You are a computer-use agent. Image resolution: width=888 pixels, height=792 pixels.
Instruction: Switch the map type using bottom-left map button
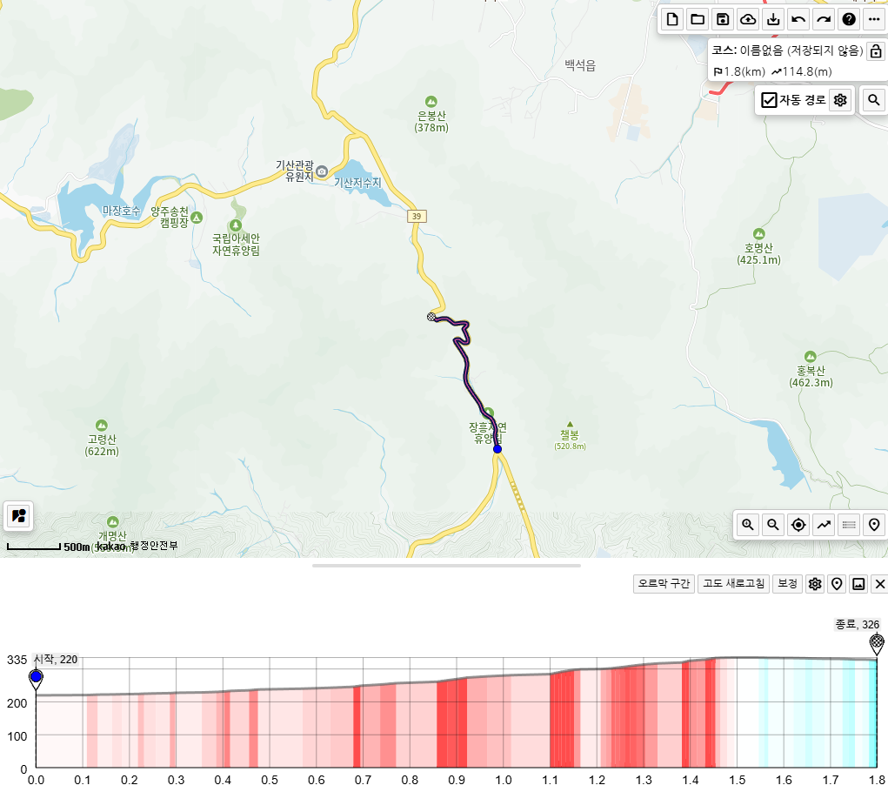click(x=18, y=515)
